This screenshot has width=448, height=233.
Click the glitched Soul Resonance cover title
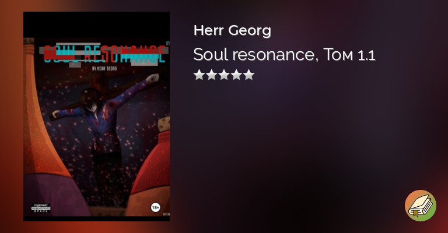[x=104, y=54]
